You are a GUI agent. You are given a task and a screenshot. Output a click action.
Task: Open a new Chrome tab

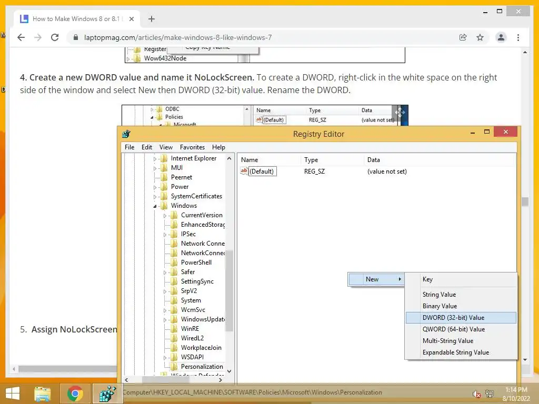point(151,19)
